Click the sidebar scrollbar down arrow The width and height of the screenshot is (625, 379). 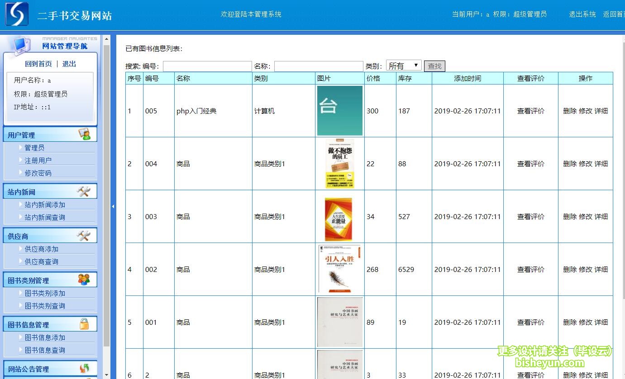tap(107, 374)
